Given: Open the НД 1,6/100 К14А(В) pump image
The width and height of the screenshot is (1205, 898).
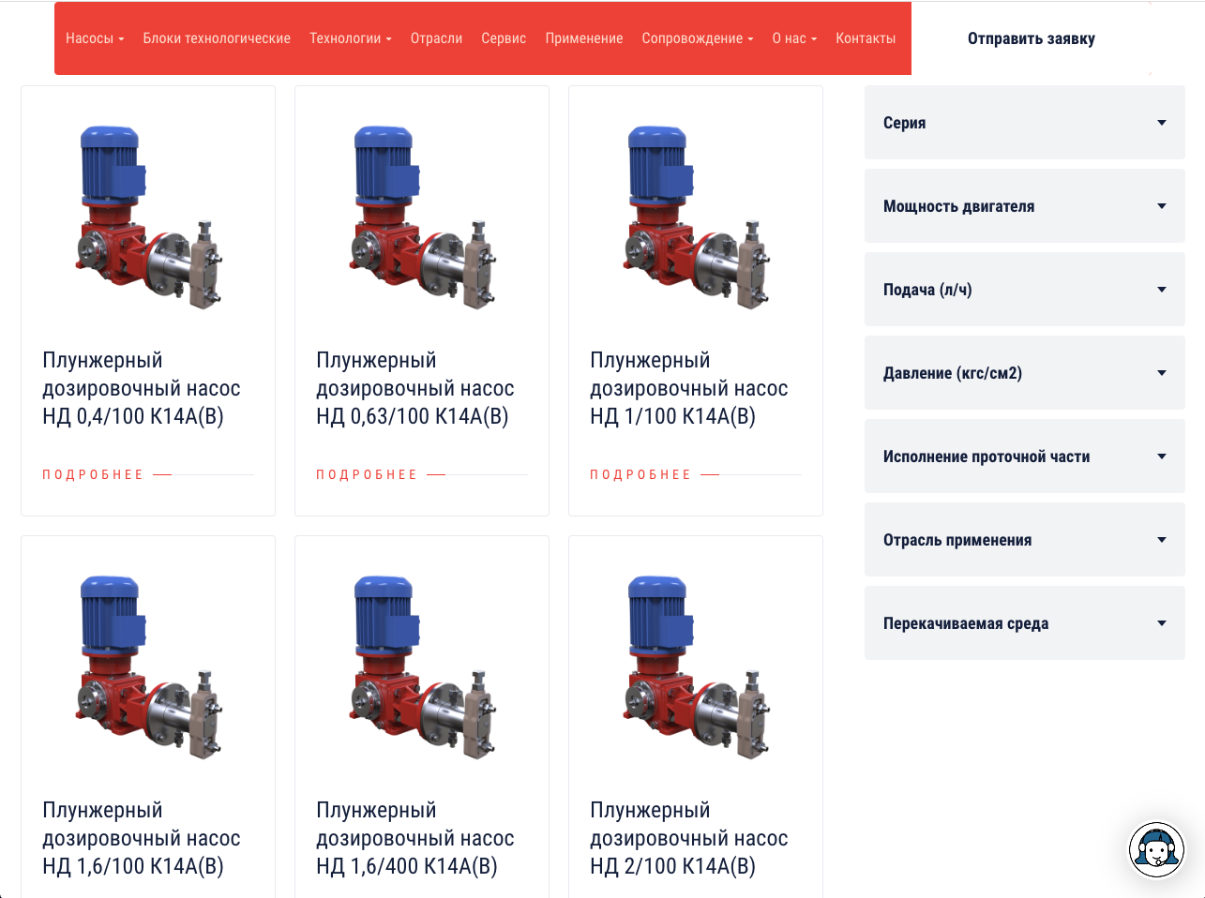Looking at the screenshot, I should tap(148, 666).
